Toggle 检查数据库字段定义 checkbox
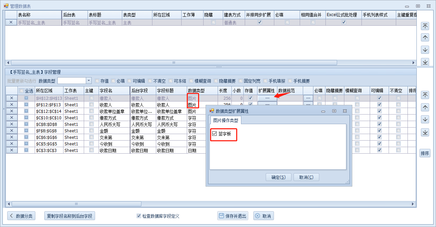The height and width of the screenshot is (227, 436). click(139, 216)
